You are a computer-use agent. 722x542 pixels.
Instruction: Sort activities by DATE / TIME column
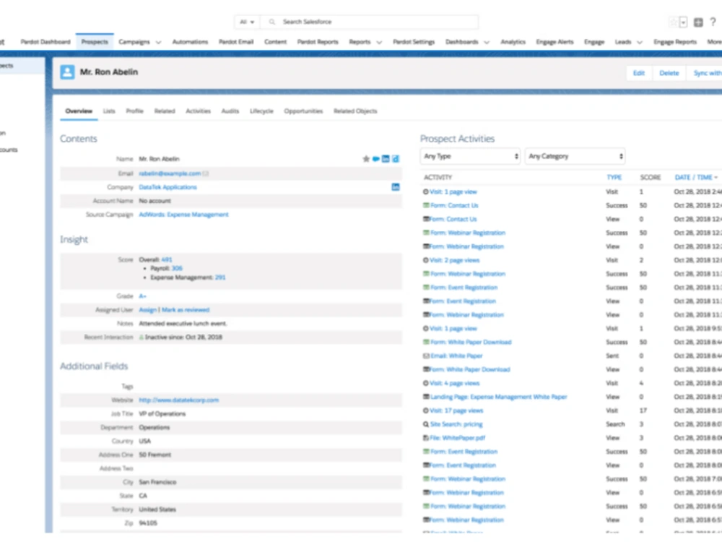point(696,178)
